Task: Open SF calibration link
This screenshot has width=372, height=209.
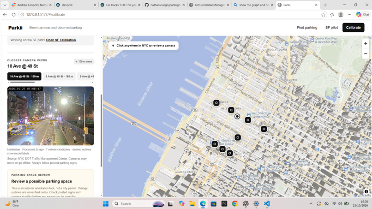Action: coord(61,40)
